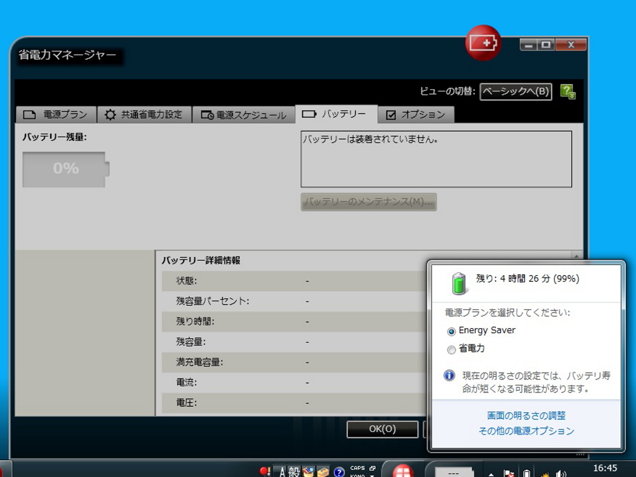Open the volume speaker tray icon
This screenshot has height=477, width=636.
561,473
